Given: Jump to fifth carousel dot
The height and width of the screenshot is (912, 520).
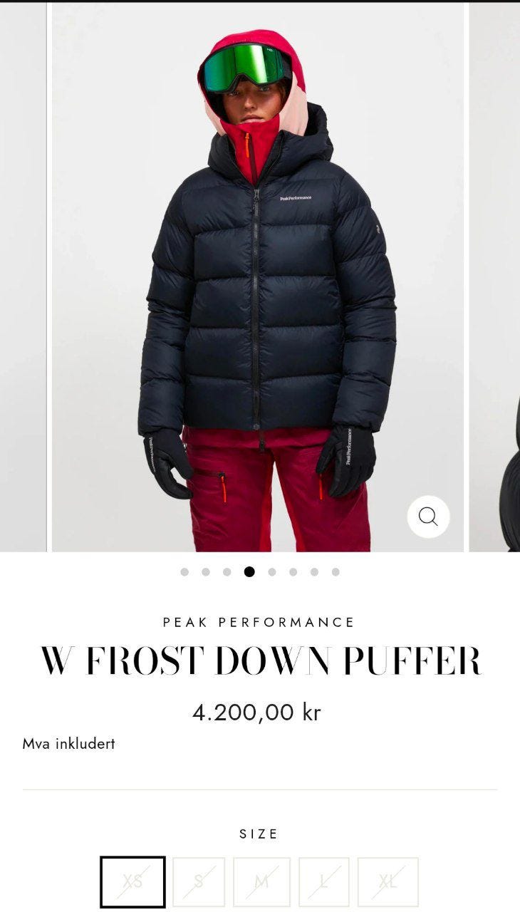Looking at the screenshot, I should 271,571.
